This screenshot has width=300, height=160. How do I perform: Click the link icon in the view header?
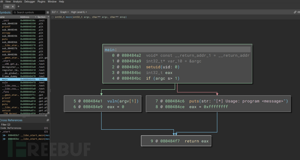click(x=295, y=12)
